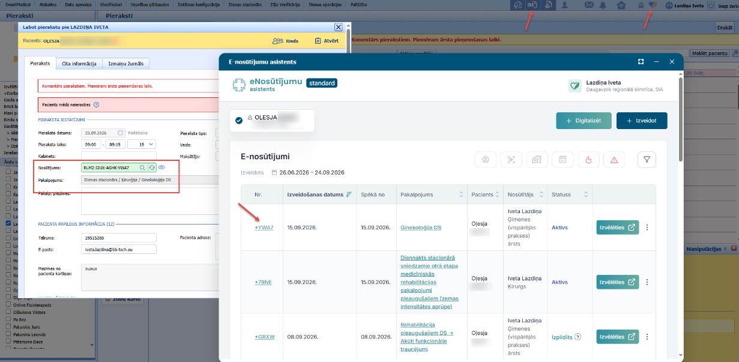This screenshot has width=739, height=362.
Task: Click the warning triangle filter icon
Action: pos(614,159)
